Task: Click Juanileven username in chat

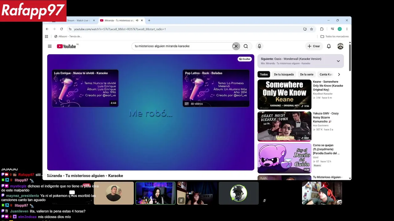Action: (x=19, y=211)
